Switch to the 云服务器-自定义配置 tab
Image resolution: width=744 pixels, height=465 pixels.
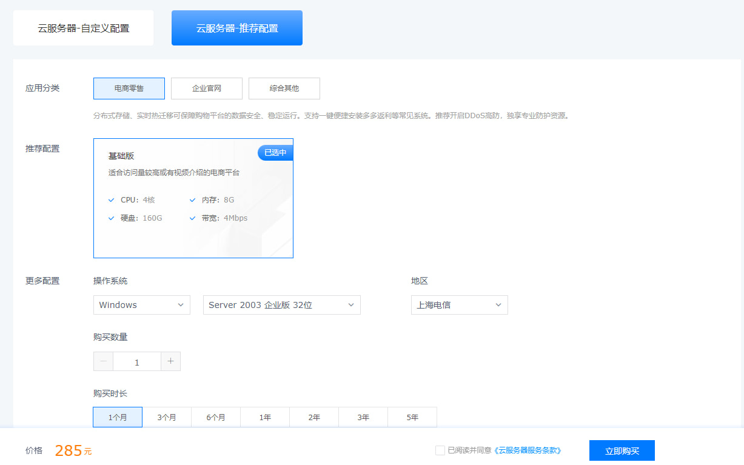[83, 28]
